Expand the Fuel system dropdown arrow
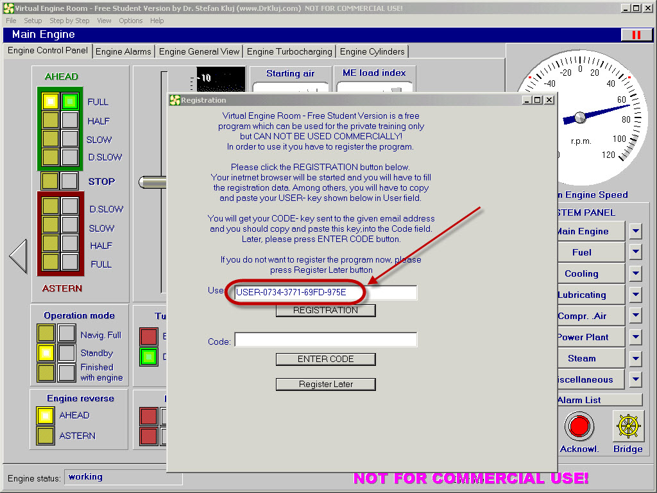The width and height of the screenshot is (657, 493). click(635, 252)
